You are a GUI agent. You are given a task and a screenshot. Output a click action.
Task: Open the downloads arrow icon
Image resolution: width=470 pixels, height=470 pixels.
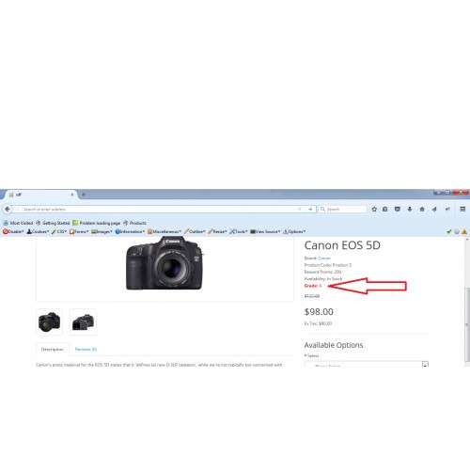(410, 209)
